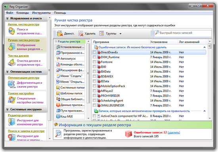Click the Удалить delete toolbar icon

[81, 34]
